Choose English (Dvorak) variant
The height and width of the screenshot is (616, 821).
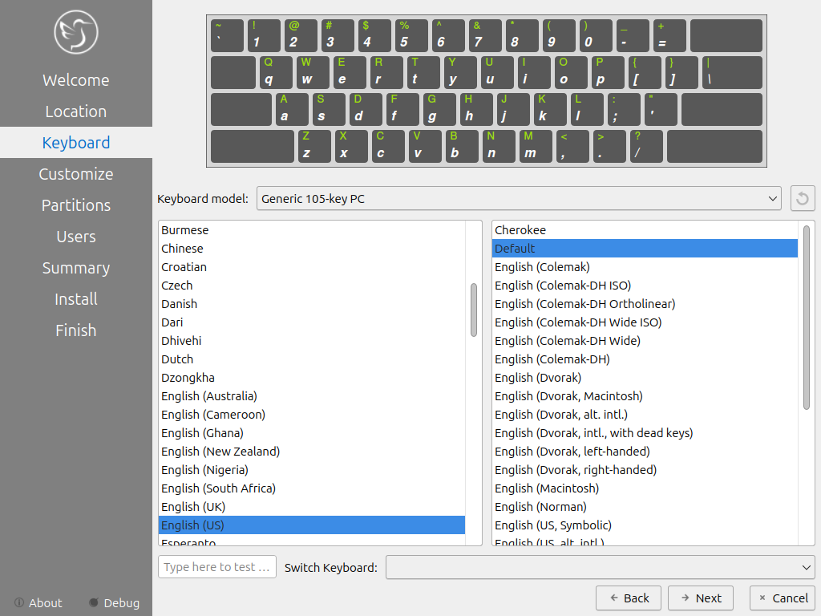pyautogui.click(x=538, y=378)
